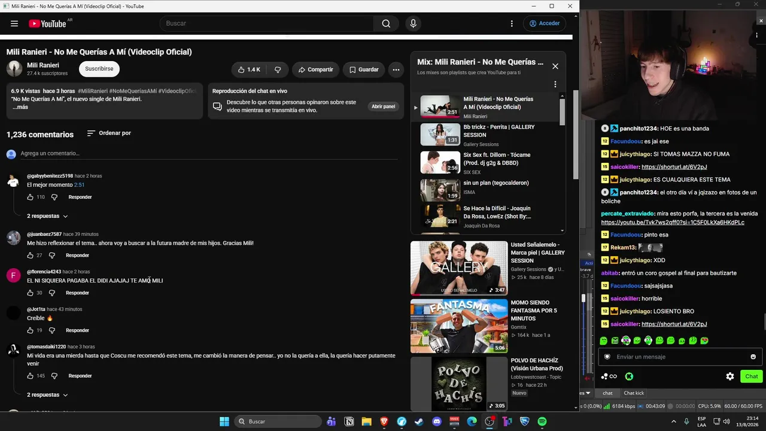Open the Usted Señalemelo Gallery Session thumbnail
The height and width of the screenshot is (431, 766).
[459, 268]
